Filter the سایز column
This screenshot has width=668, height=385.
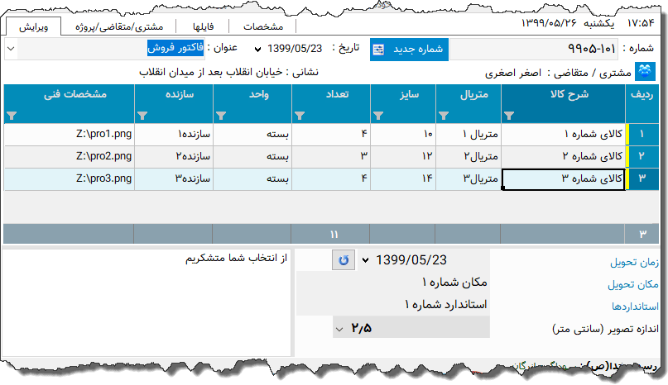[x=378, y=116]
